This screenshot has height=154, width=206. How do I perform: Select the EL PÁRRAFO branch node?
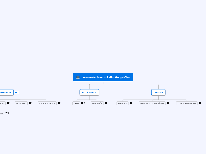tap(89, 92)
